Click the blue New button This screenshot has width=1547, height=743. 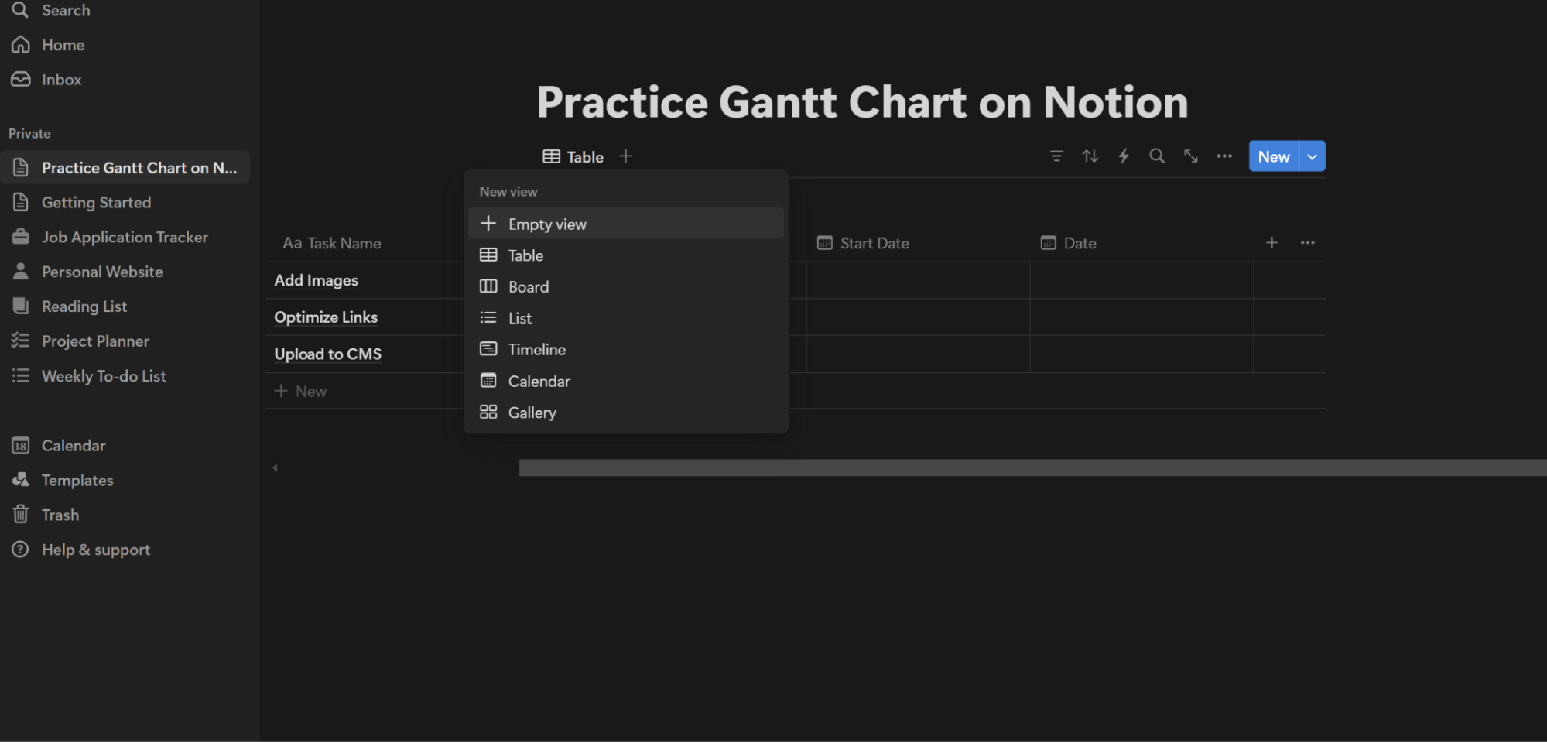click(1273, 156)
